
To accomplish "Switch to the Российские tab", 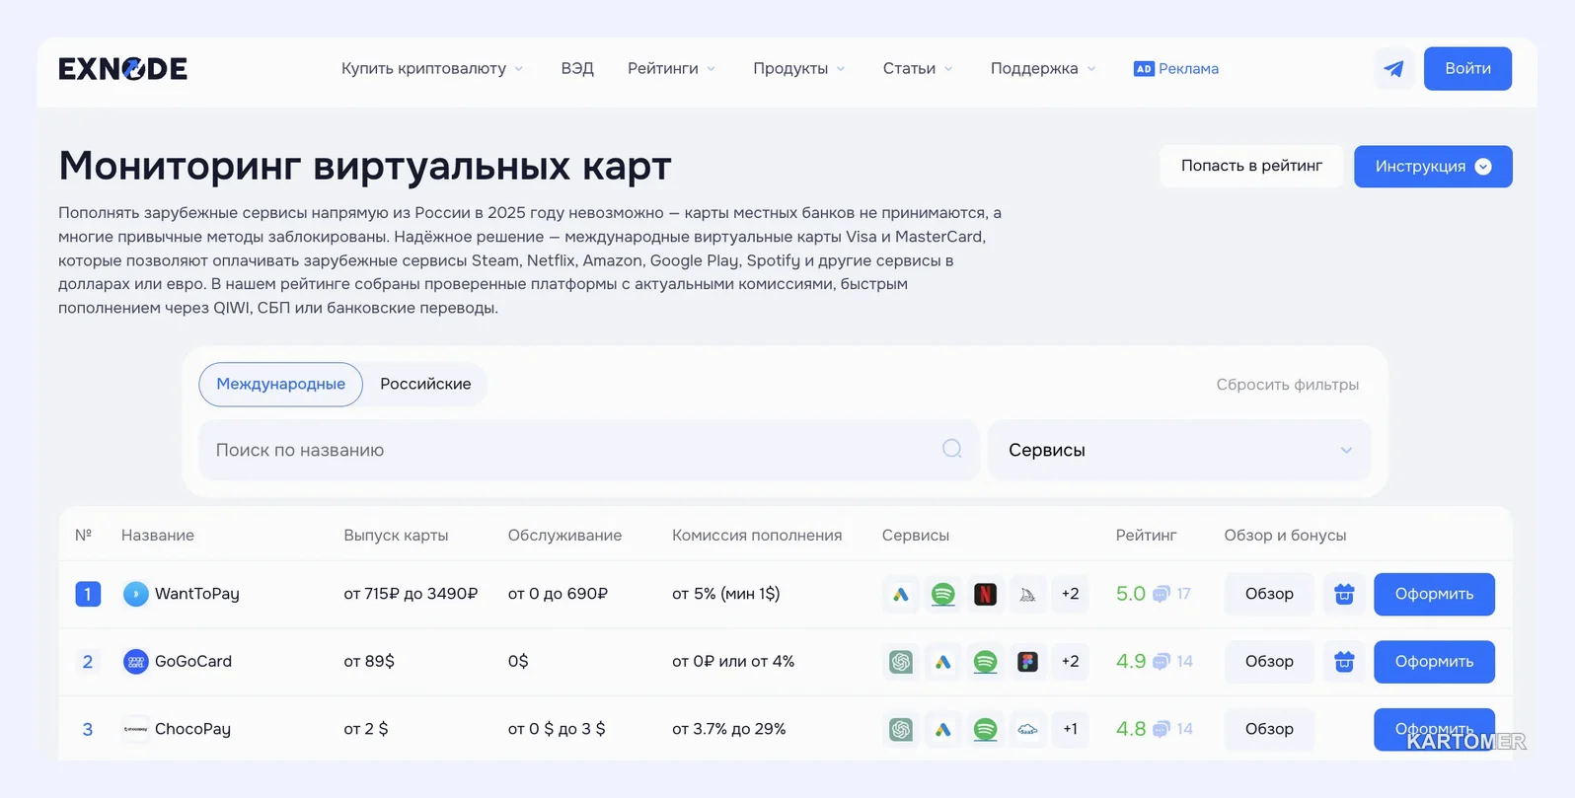I will point(425,384).
